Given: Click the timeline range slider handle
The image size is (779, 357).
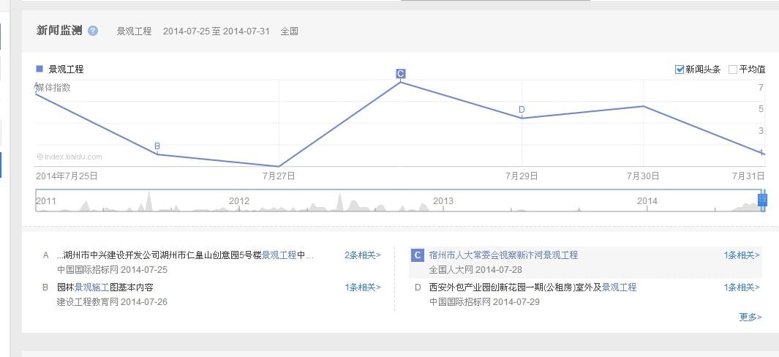Looking at the screenshot, I should click(763, 200).
